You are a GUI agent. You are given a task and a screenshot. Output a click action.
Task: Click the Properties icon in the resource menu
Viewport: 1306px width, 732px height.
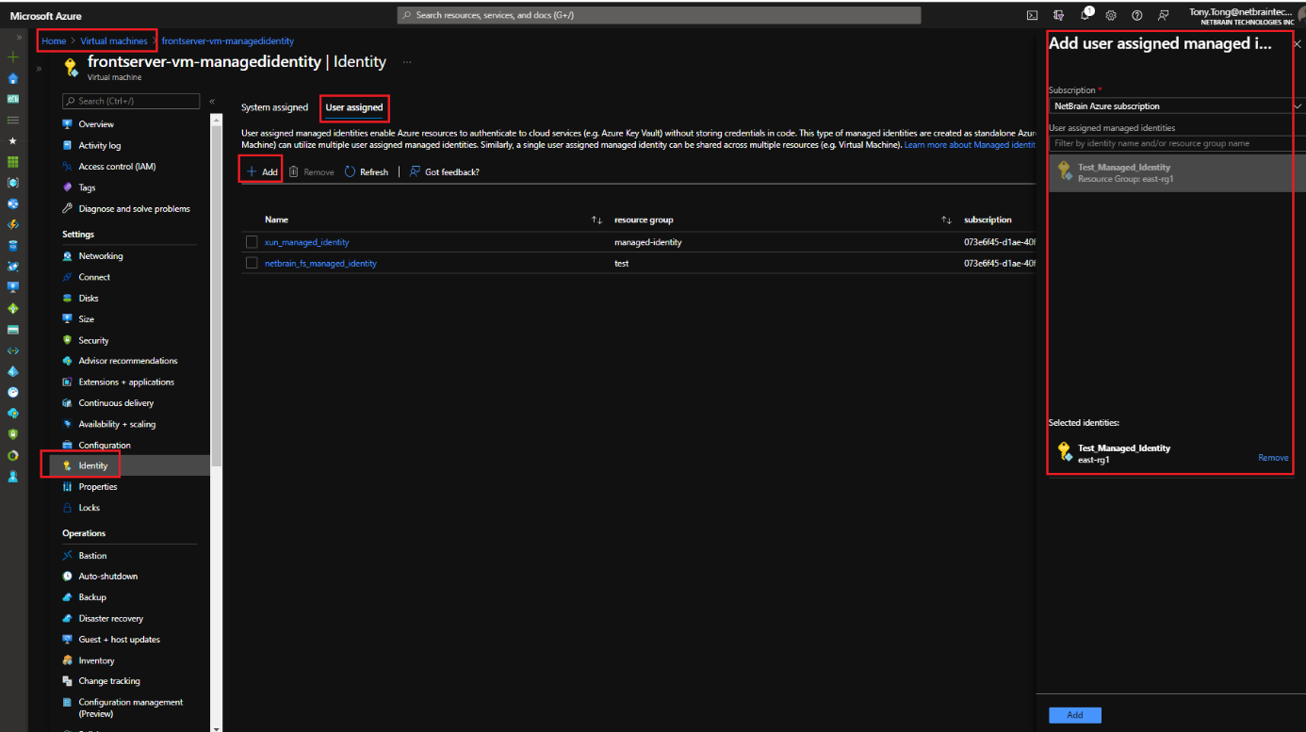[67, 487]
